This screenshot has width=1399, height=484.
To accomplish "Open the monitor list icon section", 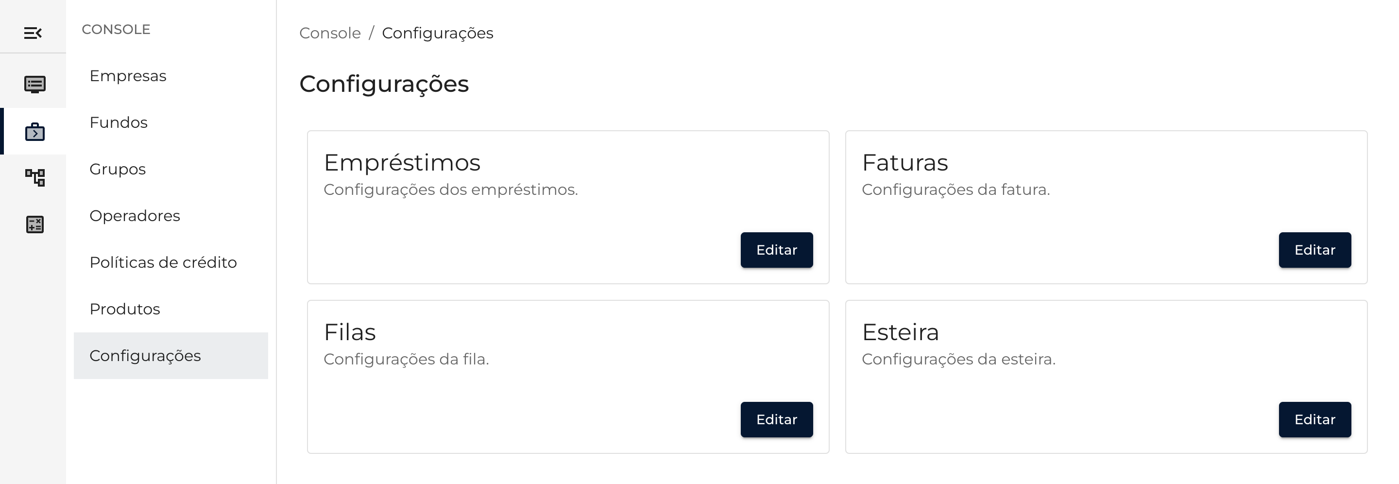I will (35, 84).
